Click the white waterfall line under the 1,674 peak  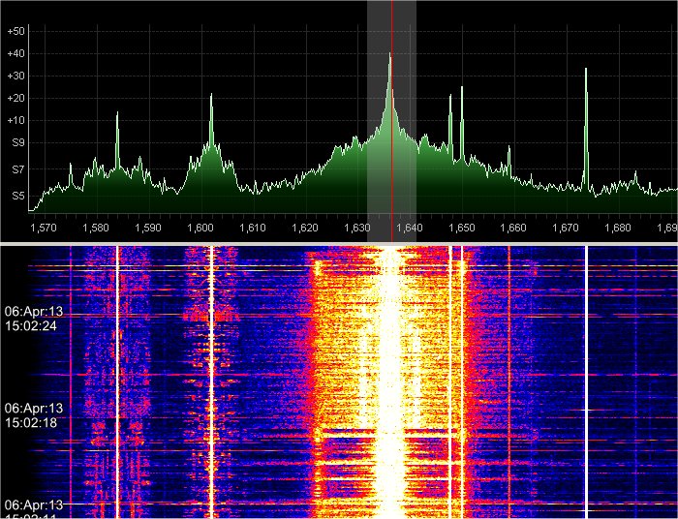pos(586,387)
